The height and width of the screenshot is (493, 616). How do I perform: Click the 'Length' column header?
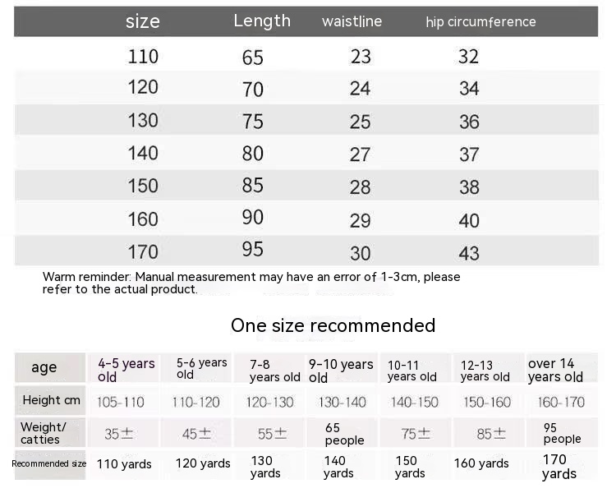click(262, 21)
